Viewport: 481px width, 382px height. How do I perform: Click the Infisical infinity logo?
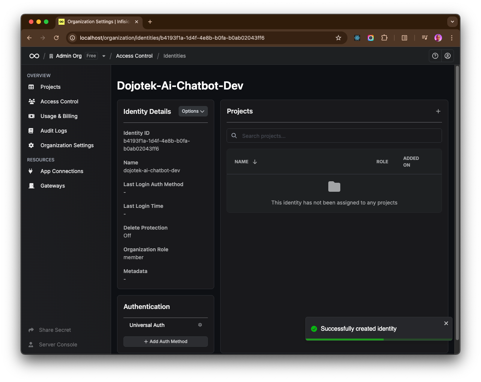point(34,56)
